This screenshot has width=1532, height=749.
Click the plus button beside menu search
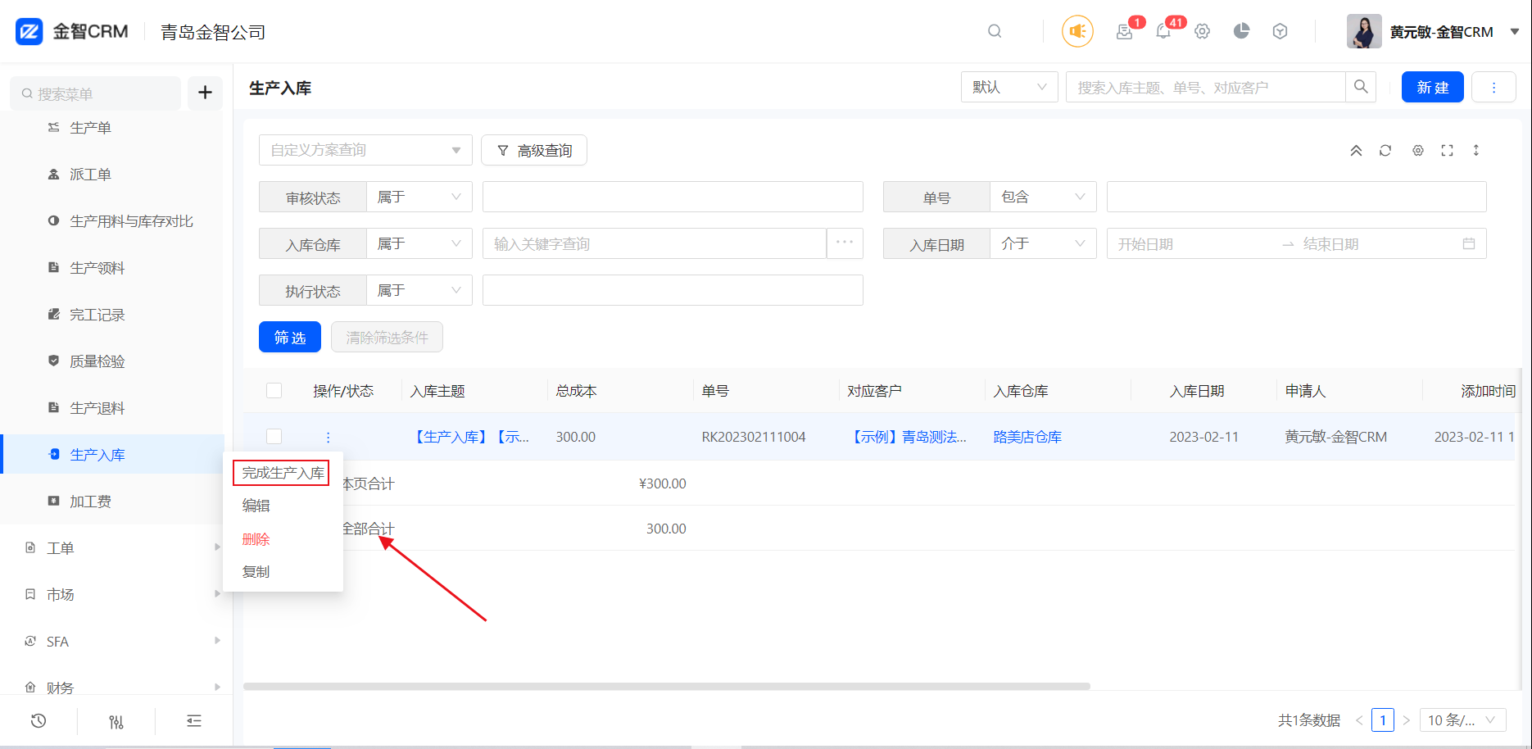(205, 93)
